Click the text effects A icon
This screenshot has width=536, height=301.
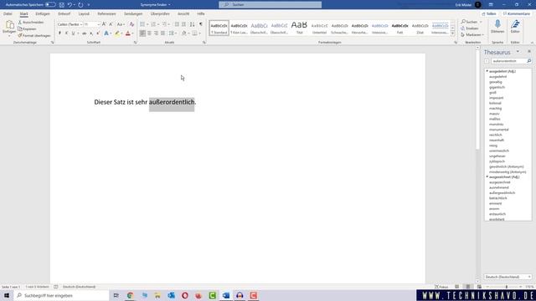tap(106, 33)
